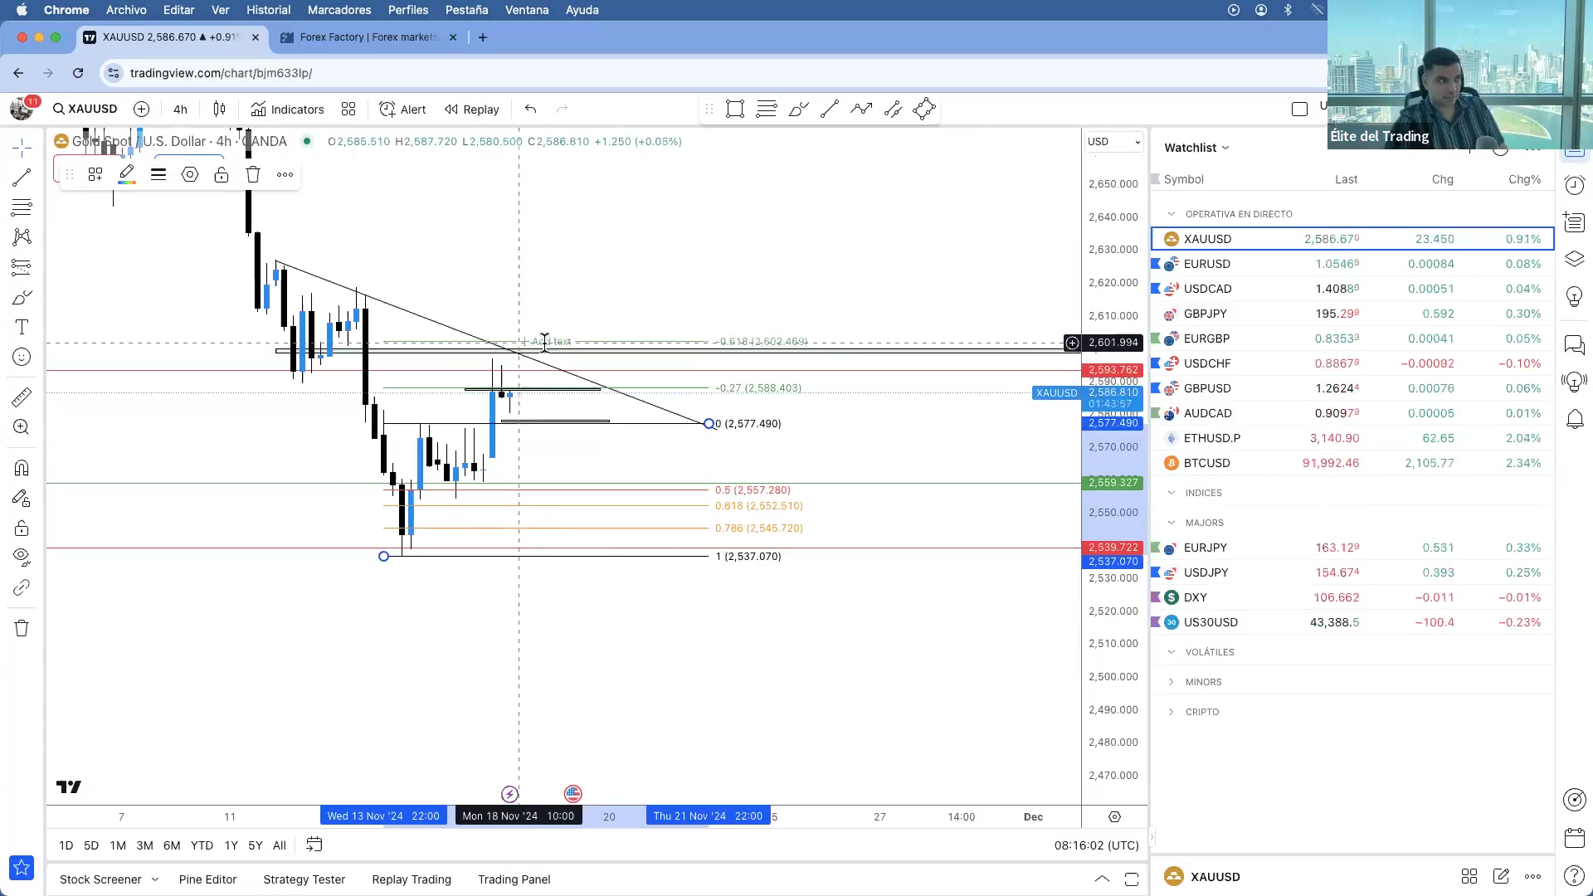The image size is (1593, 896).
Task: Open candlestick chart type selector
Action: (219, 109)
